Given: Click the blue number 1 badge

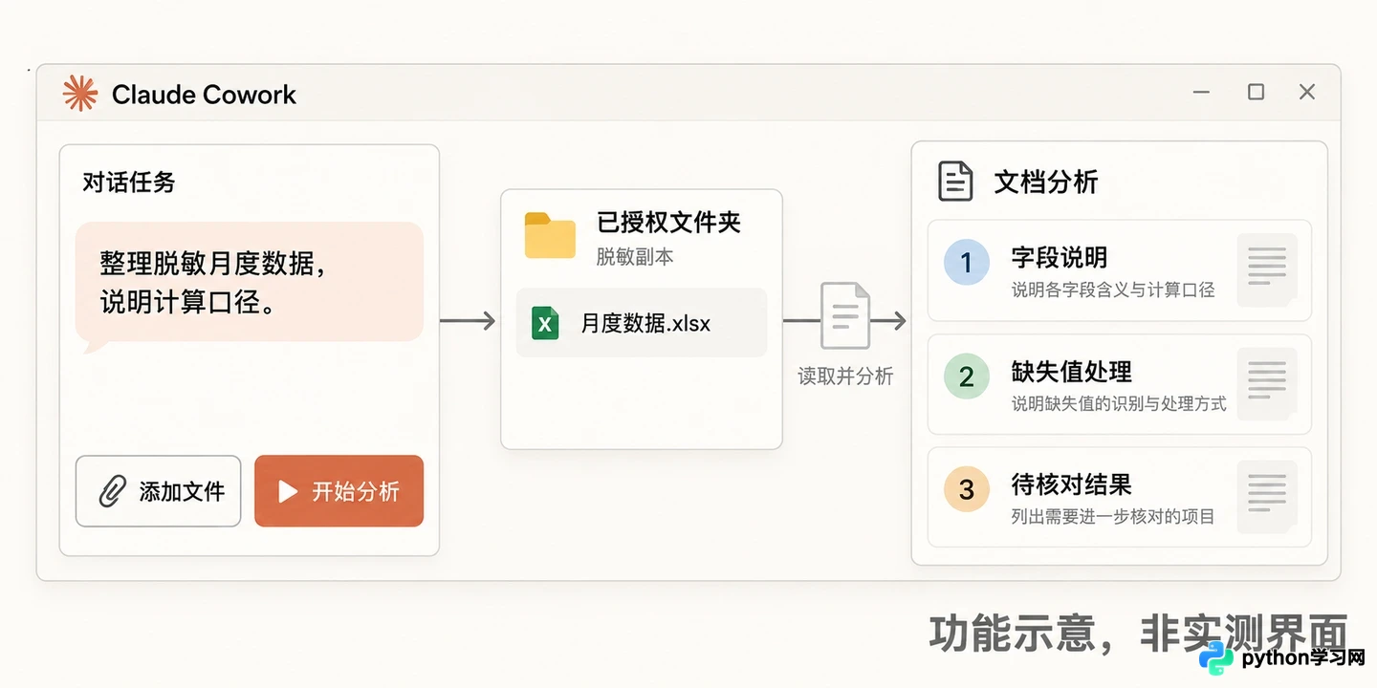Looking at the screenshot, I should pyautogui.click(x=966, y=263).
